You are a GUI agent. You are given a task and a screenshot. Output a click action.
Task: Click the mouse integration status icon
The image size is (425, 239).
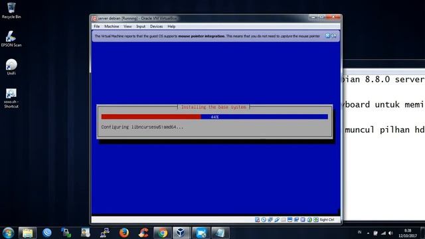(309, 220)
